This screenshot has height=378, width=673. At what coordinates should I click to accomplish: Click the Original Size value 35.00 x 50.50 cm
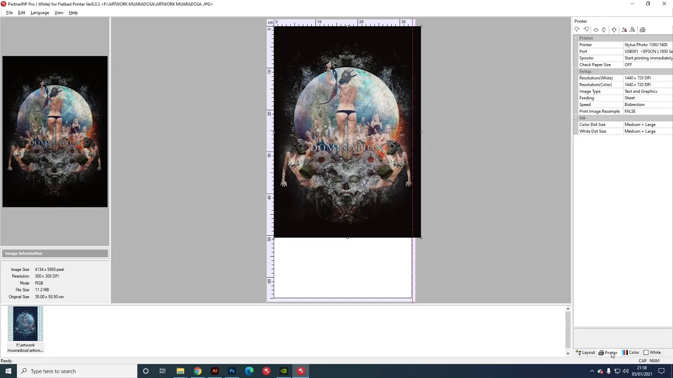pyautogui.click(x=49, y=297)
